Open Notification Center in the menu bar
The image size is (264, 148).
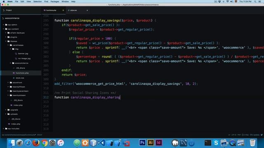tap(260, 2)
